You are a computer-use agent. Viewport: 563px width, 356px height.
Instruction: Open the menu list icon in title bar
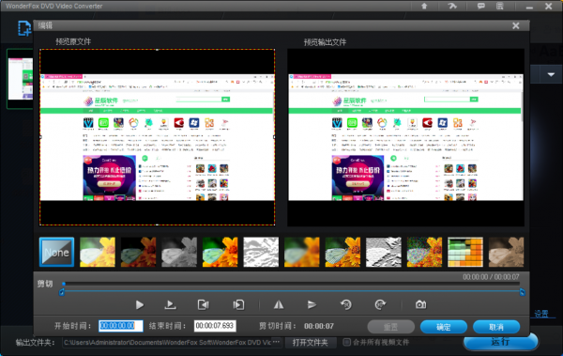(x=500, y=7)
